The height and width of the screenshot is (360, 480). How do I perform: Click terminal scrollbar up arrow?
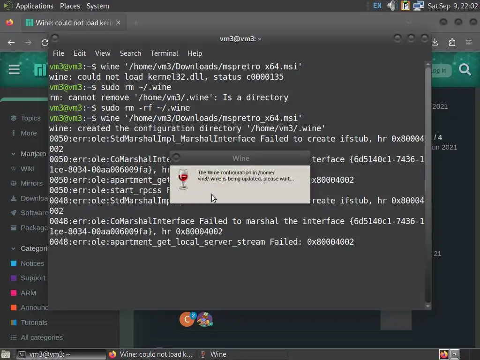point(427,64)
